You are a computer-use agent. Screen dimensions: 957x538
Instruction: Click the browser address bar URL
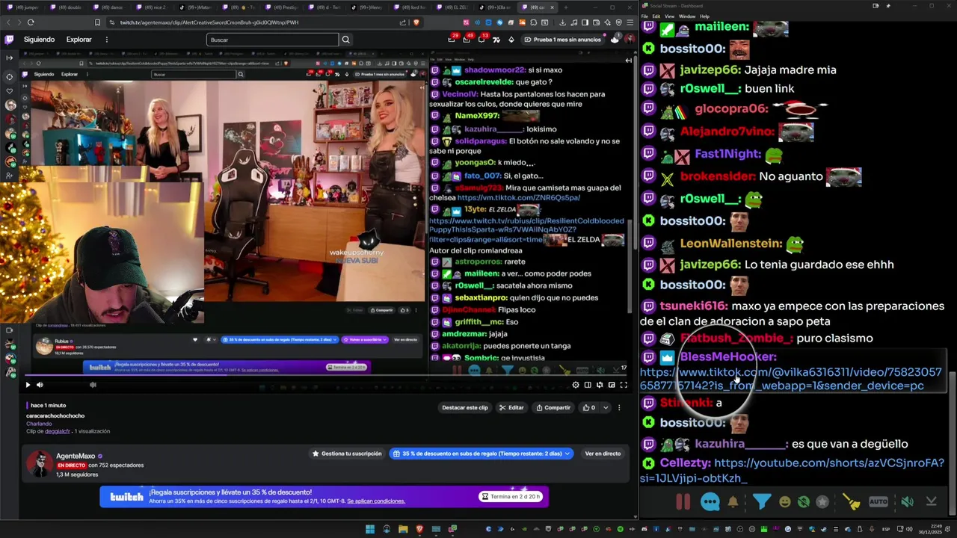(209, 22)
